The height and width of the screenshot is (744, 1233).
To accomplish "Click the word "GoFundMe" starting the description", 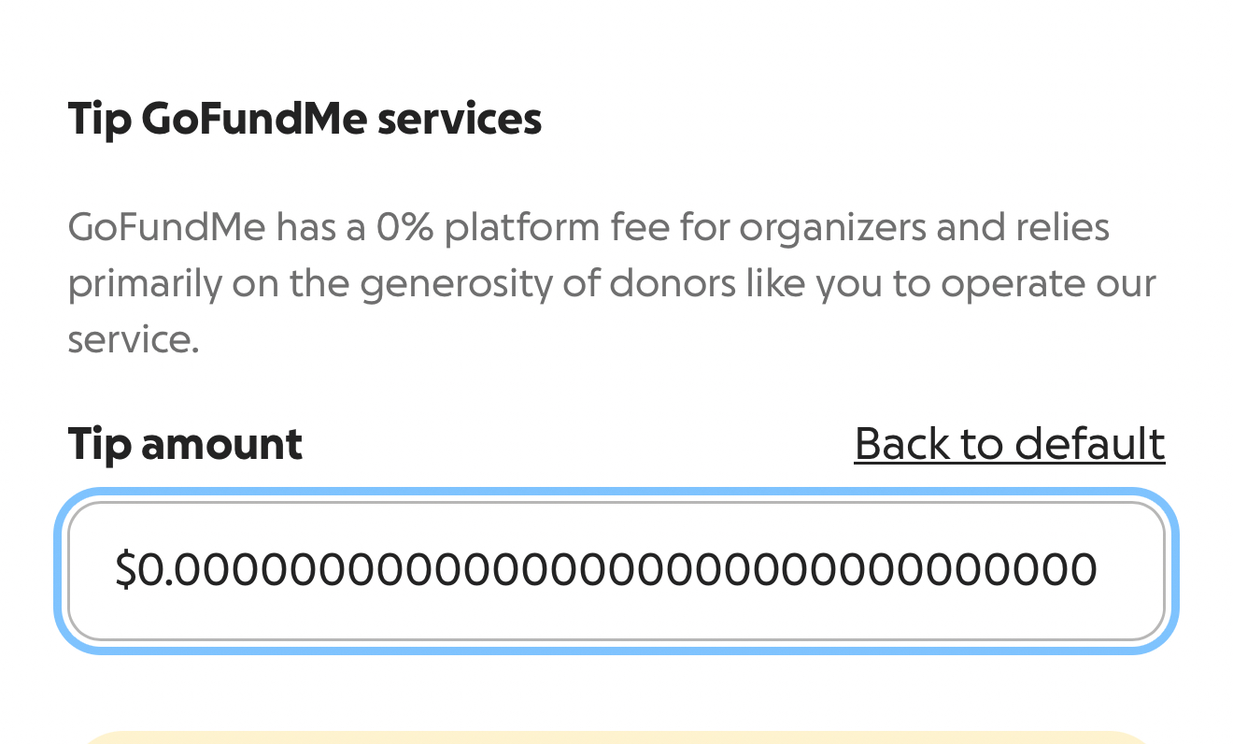I will [x=166, y=228].
